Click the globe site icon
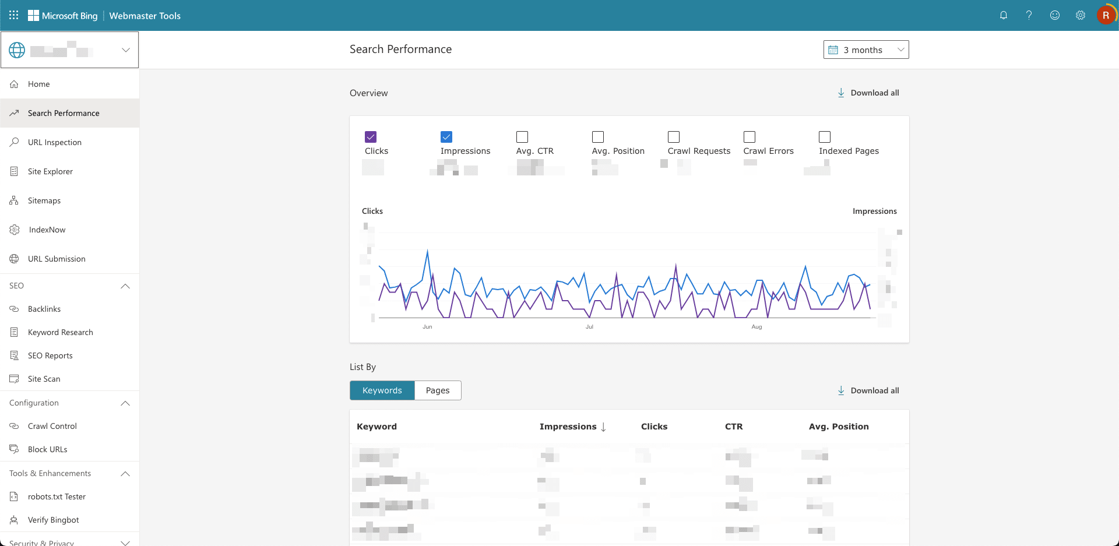This screenshot has width=1119, height=546. pos(17,50)
